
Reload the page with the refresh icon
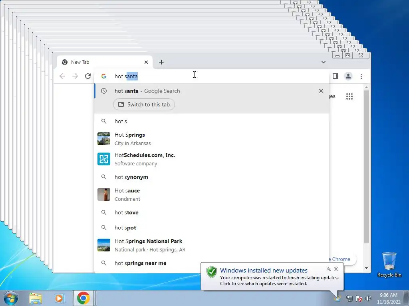88,76
